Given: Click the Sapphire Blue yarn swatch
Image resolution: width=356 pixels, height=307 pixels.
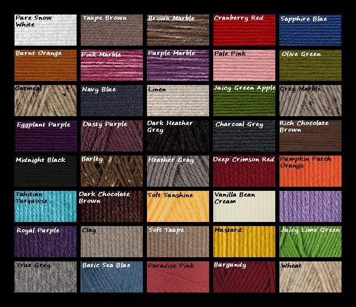Looking at the screenshot, I should 310,30.
